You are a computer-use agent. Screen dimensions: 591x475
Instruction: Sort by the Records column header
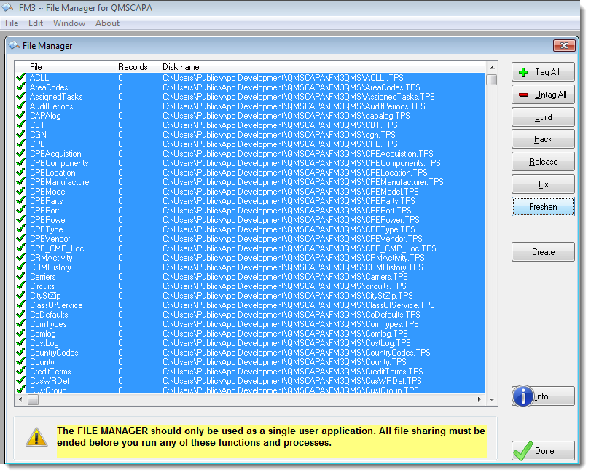pyautogui.click(x=133, y=67)
